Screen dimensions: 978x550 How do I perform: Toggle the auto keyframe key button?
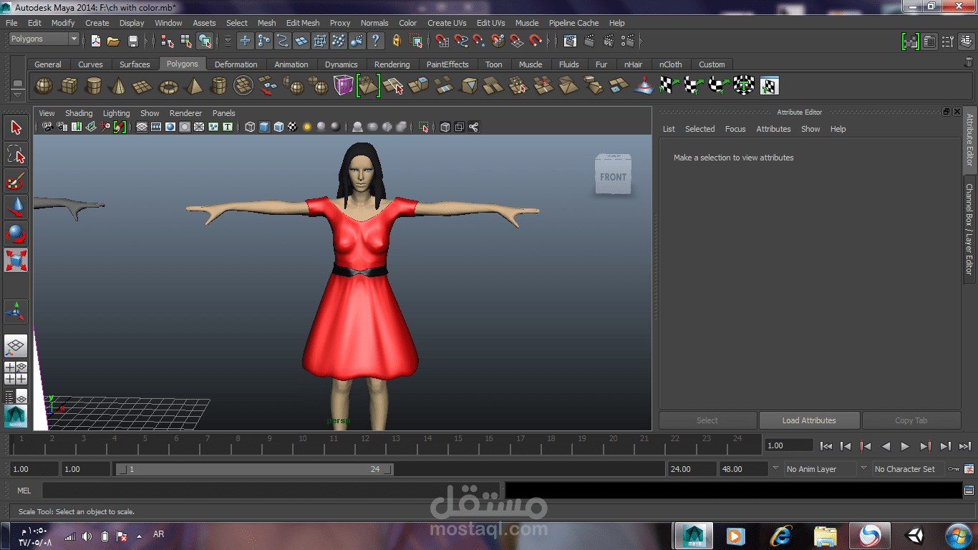(954, 469)
